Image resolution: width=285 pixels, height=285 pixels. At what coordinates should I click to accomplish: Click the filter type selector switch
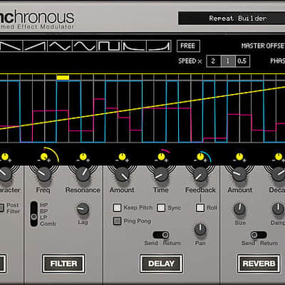coord(34,214)
